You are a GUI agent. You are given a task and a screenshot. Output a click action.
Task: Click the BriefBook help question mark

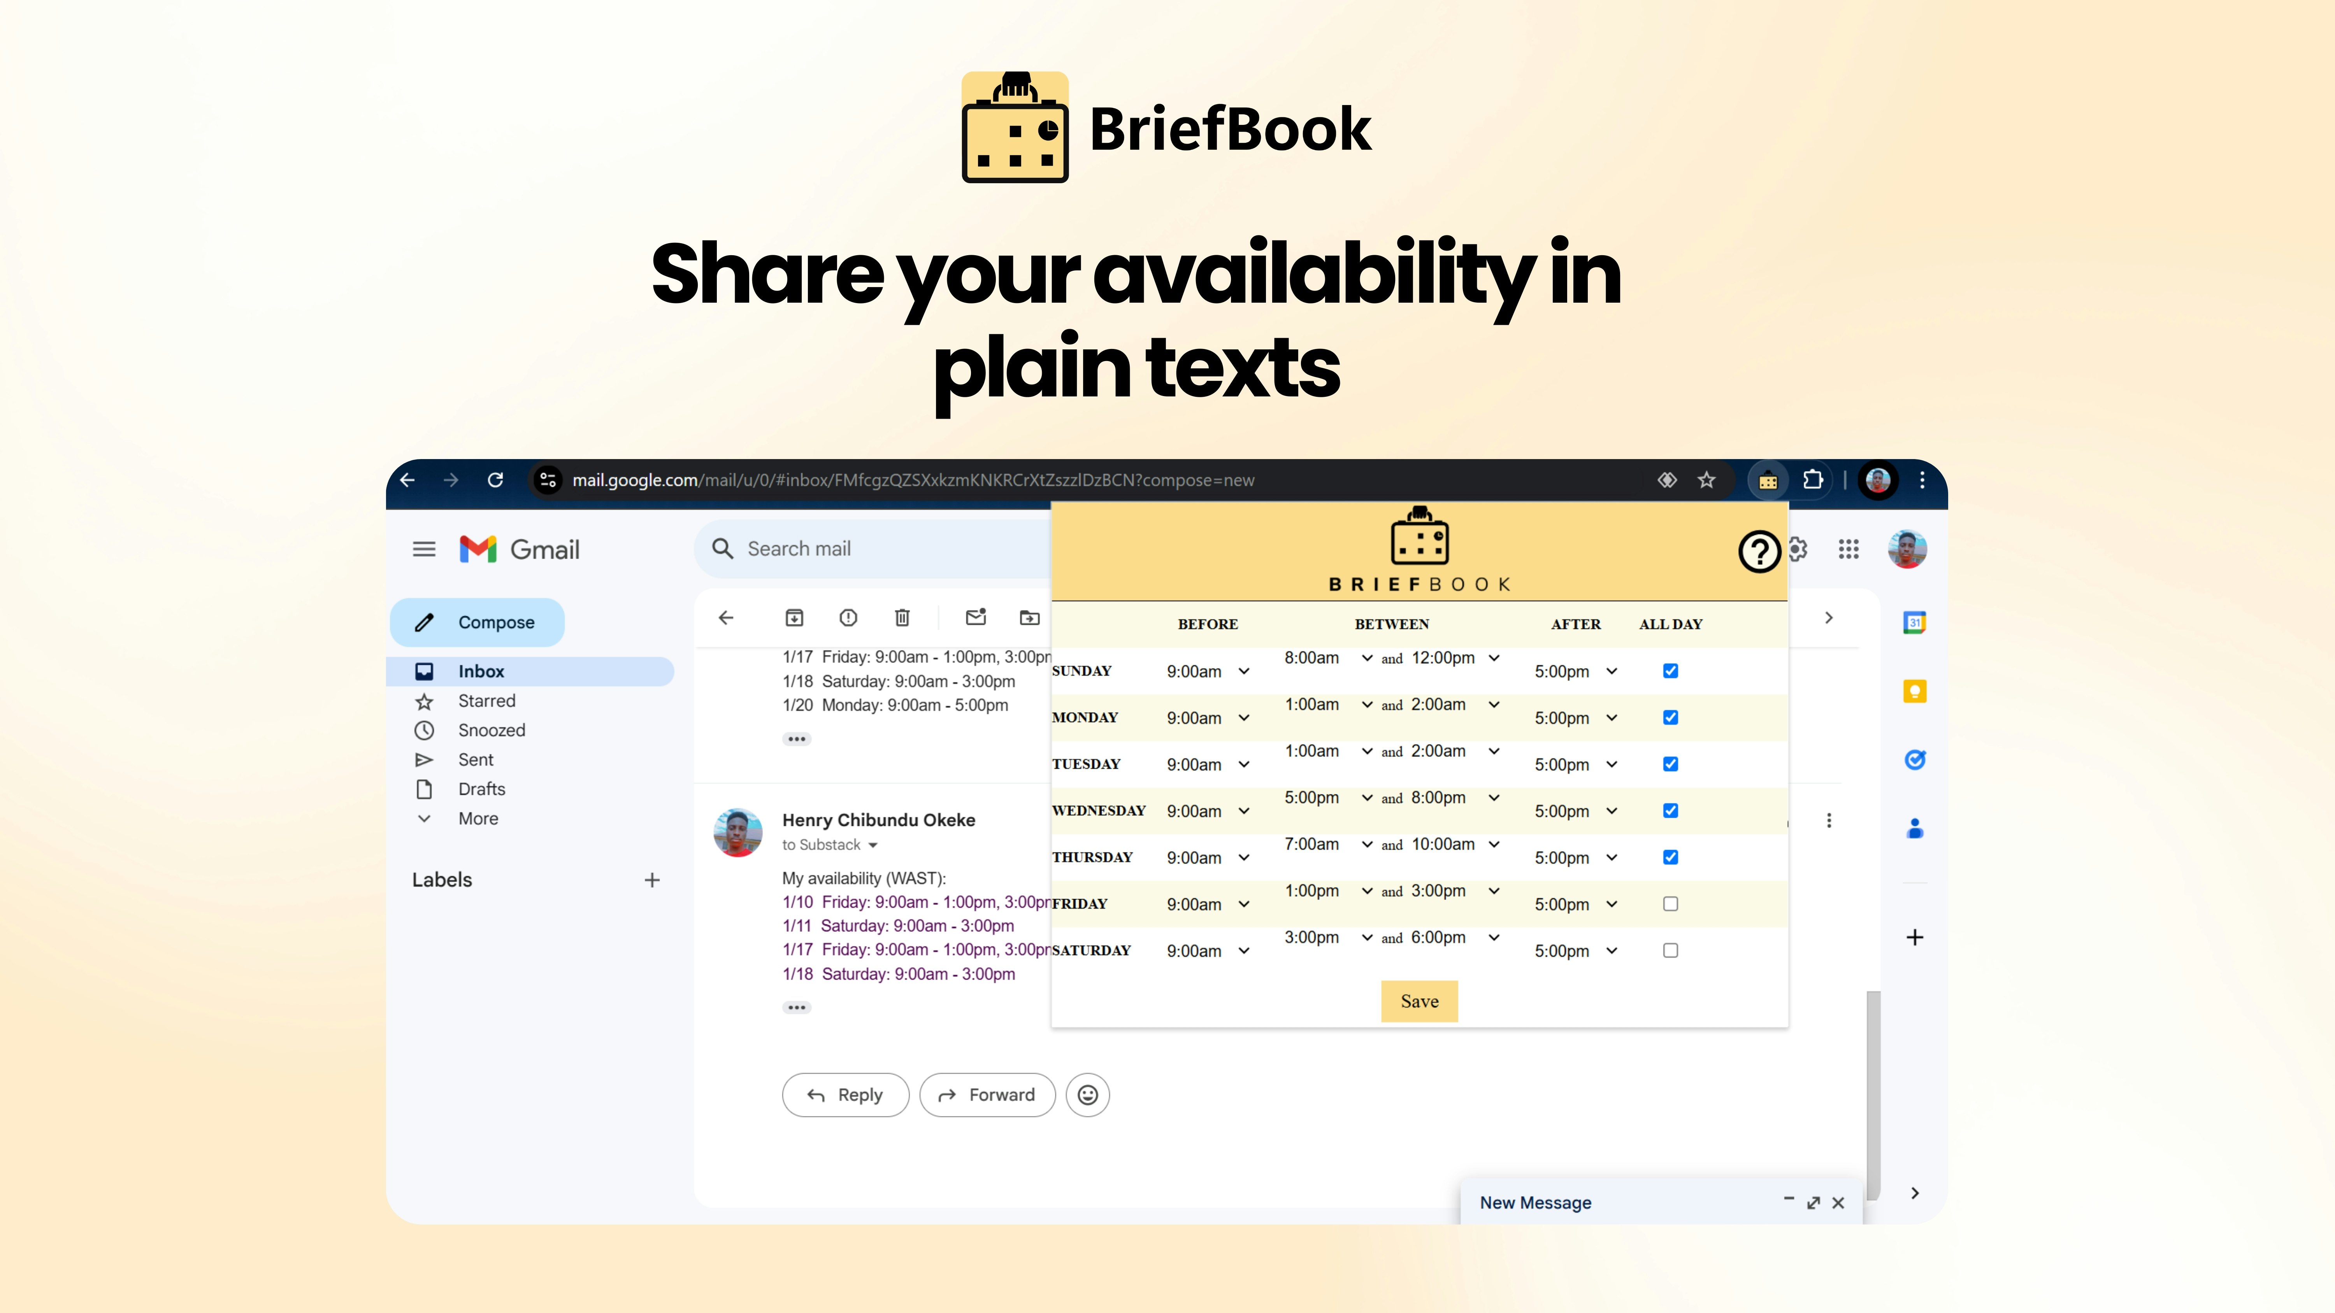click(1759, 552)
